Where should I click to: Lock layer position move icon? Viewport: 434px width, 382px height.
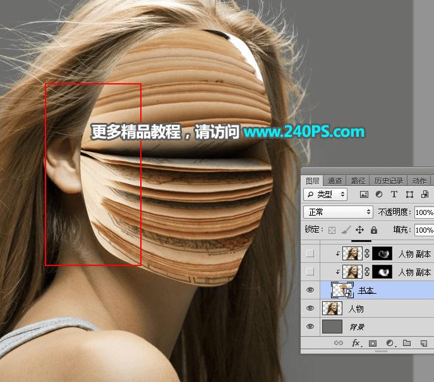(359, 230)
